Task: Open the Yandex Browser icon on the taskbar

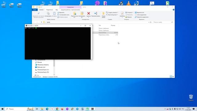Action: point(52,109)
